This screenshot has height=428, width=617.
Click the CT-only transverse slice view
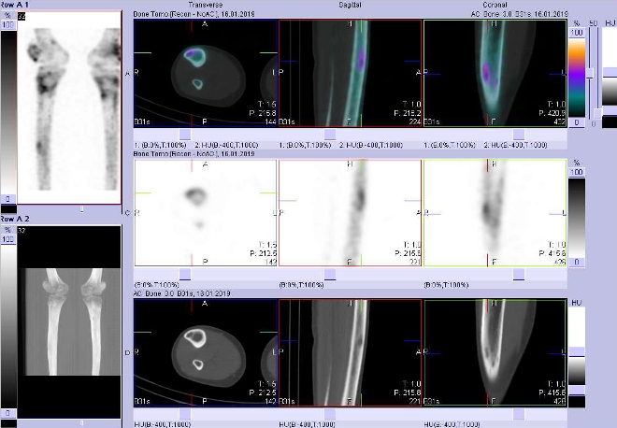(x=206, y=352)
